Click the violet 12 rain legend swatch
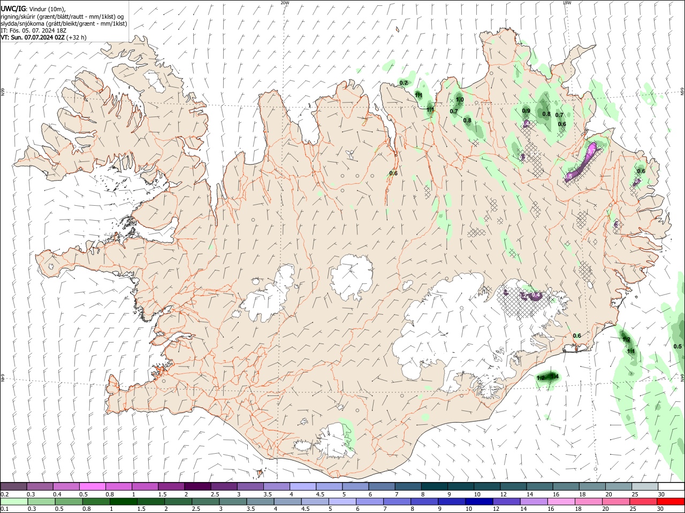This screenshot has height=513, width=685. coord(506,501)
